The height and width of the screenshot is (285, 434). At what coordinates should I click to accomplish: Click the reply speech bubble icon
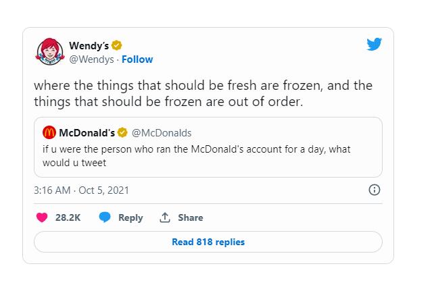pos(104,217)
